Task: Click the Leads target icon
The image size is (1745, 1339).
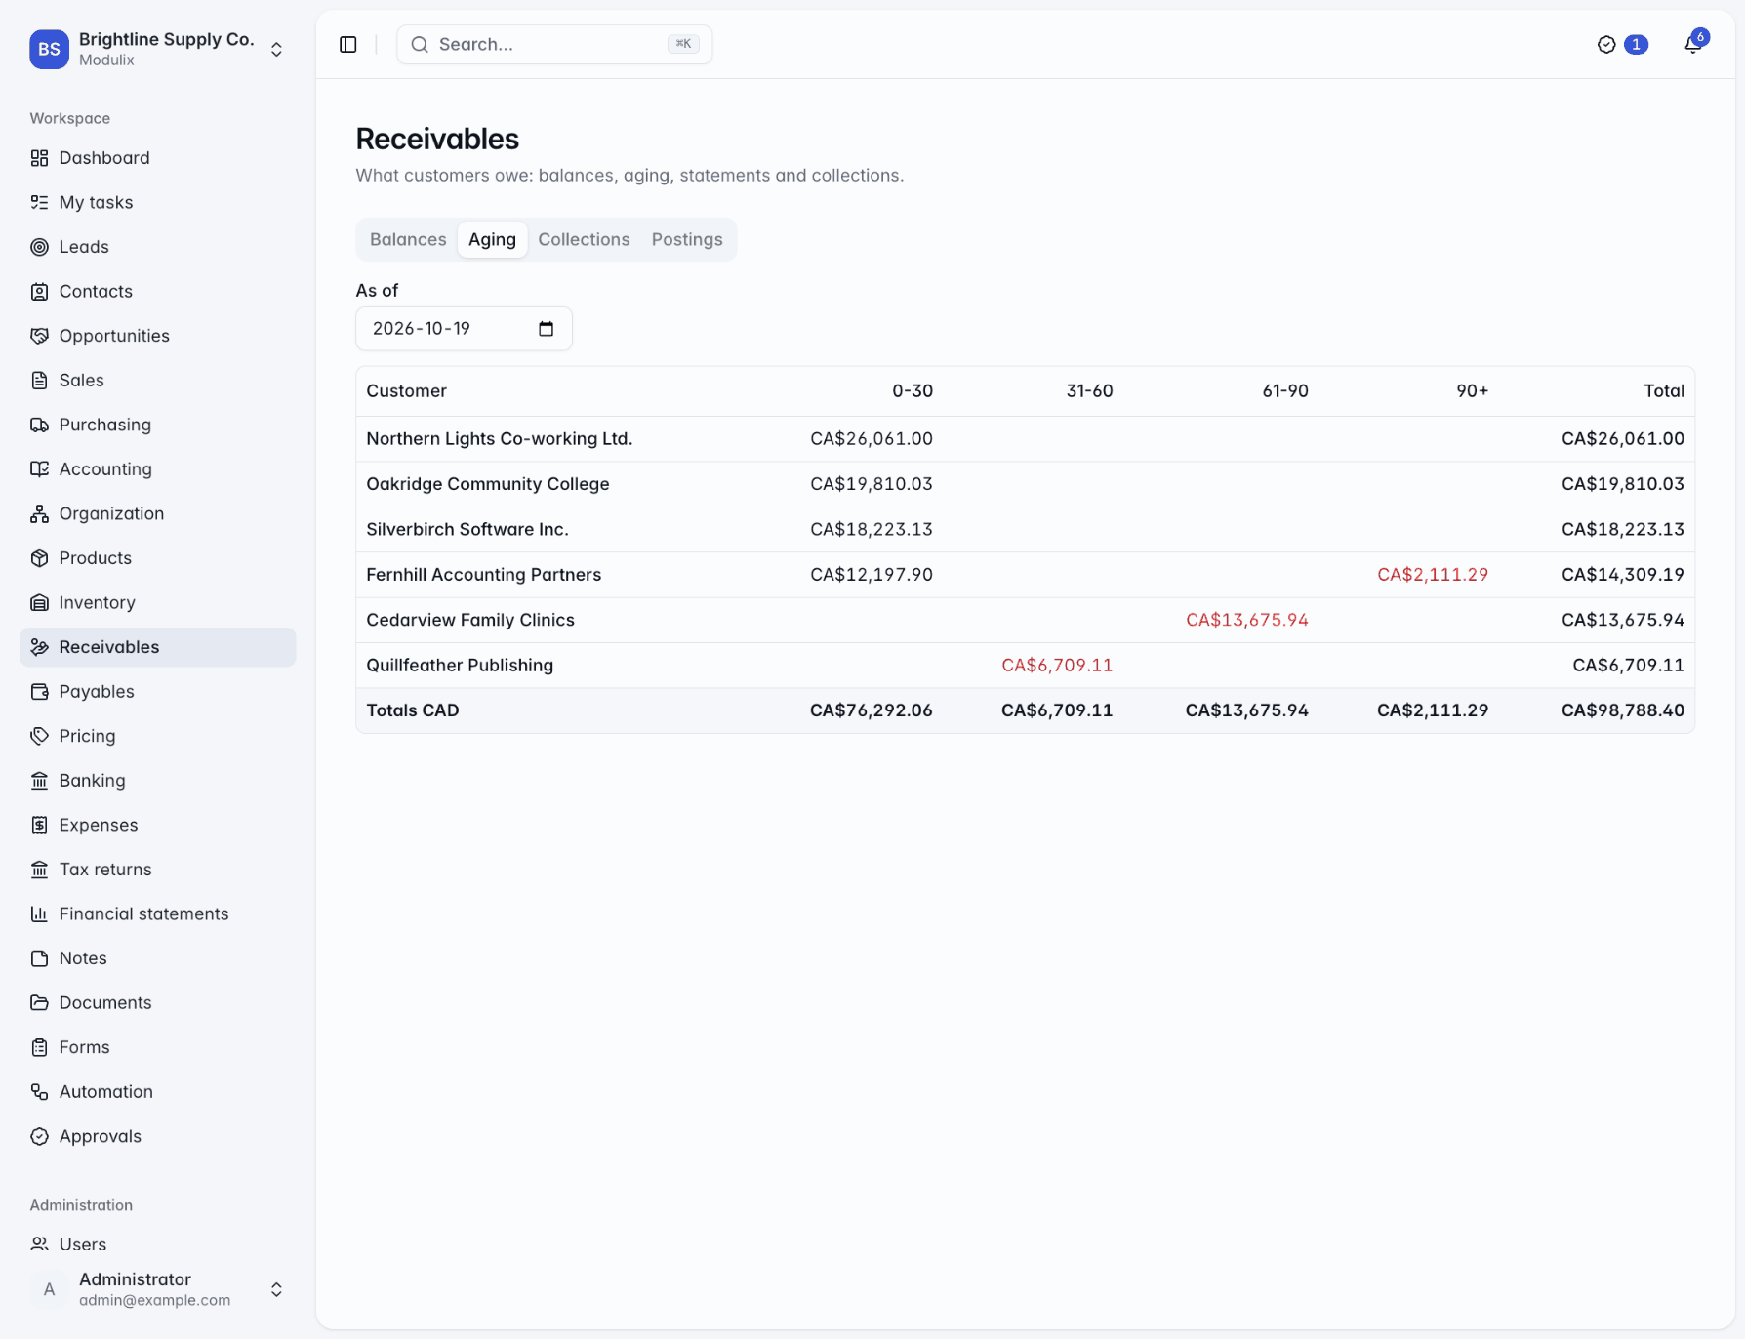Action: pyautogui.click(x=39, y=247)
